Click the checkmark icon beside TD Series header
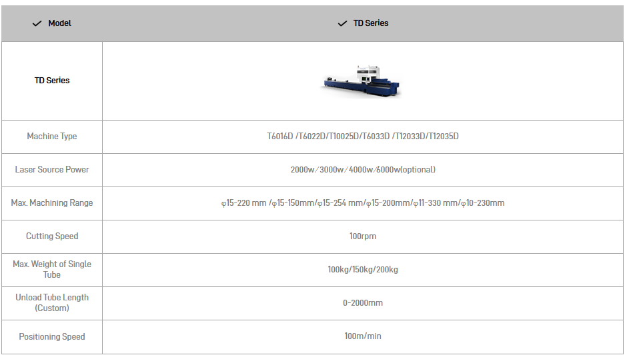This screenshot has width=627, height=355. tap(342, 23)
